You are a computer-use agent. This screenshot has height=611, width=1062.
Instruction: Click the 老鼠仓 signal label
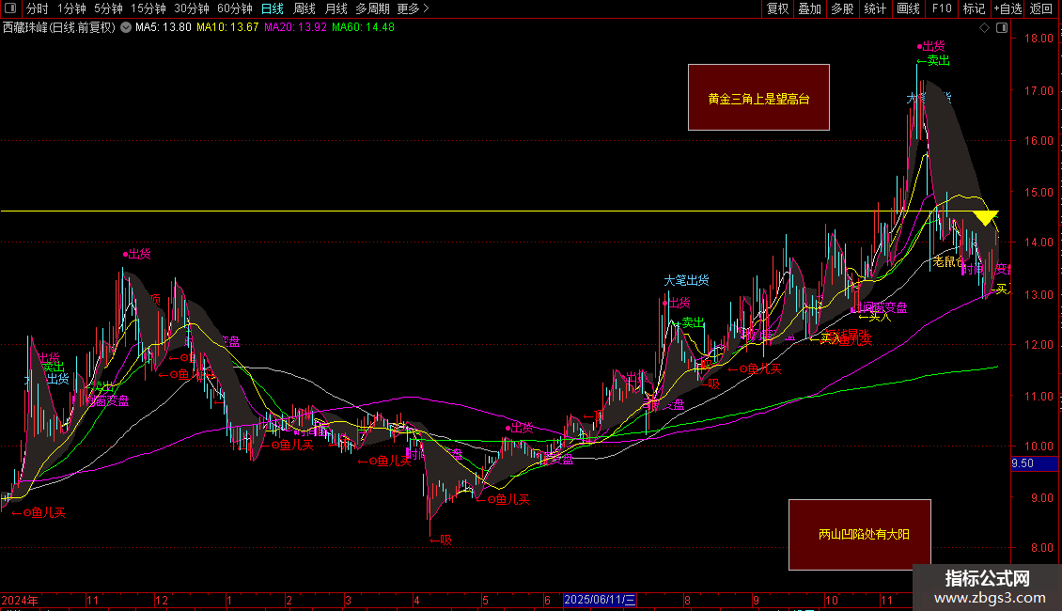948,261
